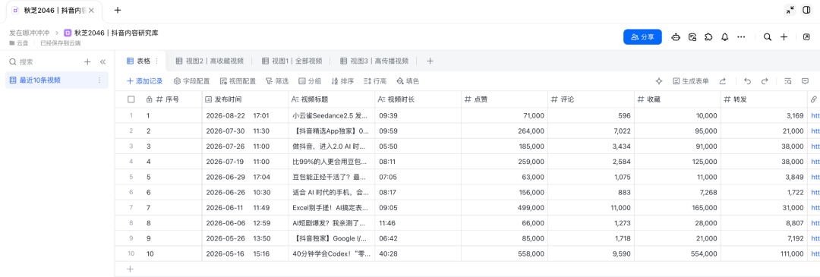Close the 秋芝2046 browser tab
Image resolution: width=820 pixels, height=277 pixels.
(92, 11)
